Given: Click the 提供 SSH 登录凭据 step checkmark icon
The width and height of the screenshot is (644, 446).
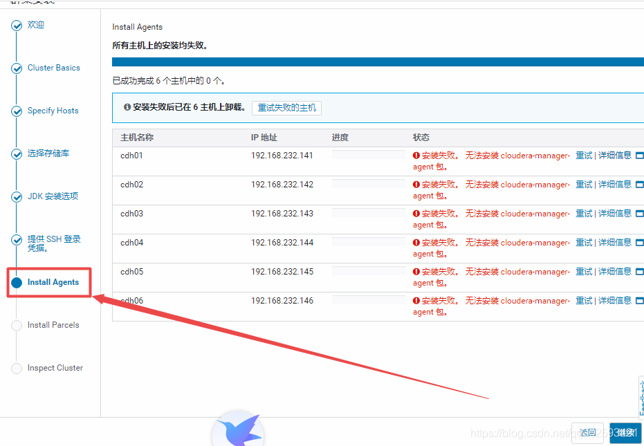Looking at the screenshot, I should (x=17, y=240).
